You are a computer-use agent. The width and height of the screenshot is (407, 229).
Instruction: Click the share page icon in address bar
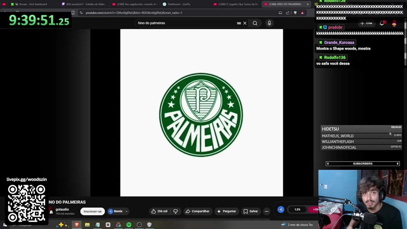[x=287, y=13]
